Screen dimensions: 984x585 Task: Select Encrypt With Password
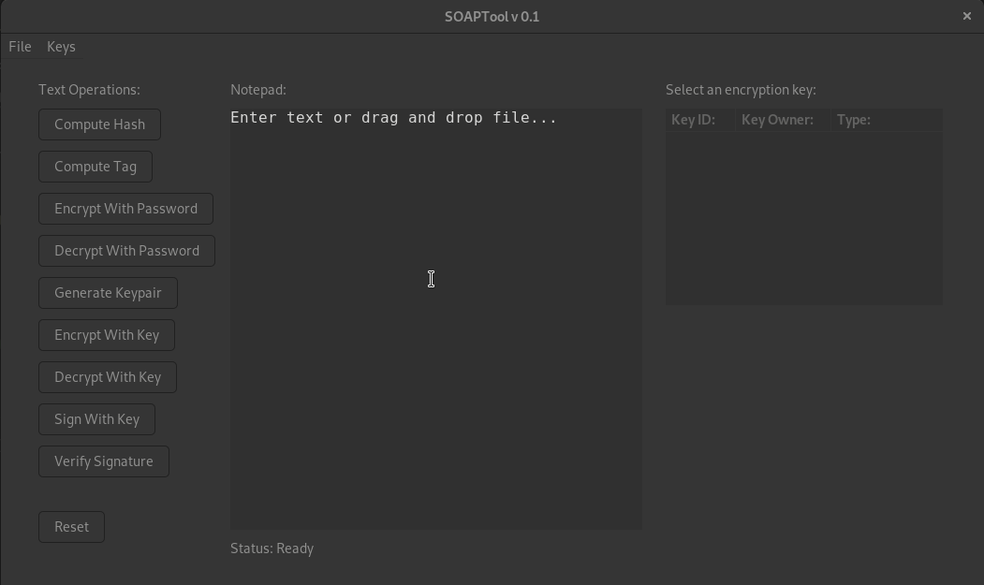point(125,209)
